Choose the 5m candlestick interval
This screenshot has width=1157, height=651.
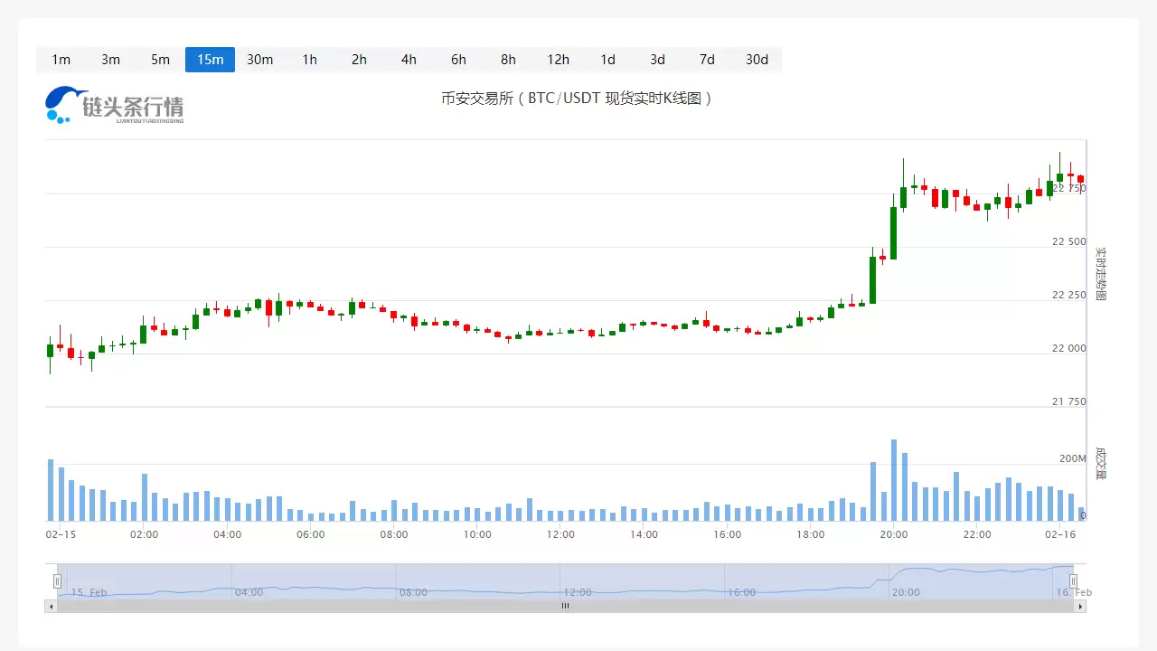(x=160, y=60)
